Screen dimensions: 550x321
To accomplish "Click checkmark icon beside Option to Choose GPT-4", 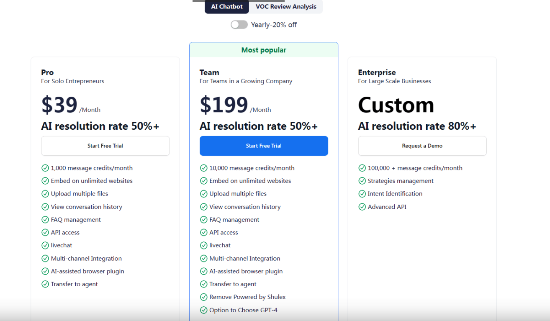I will 204,310.
